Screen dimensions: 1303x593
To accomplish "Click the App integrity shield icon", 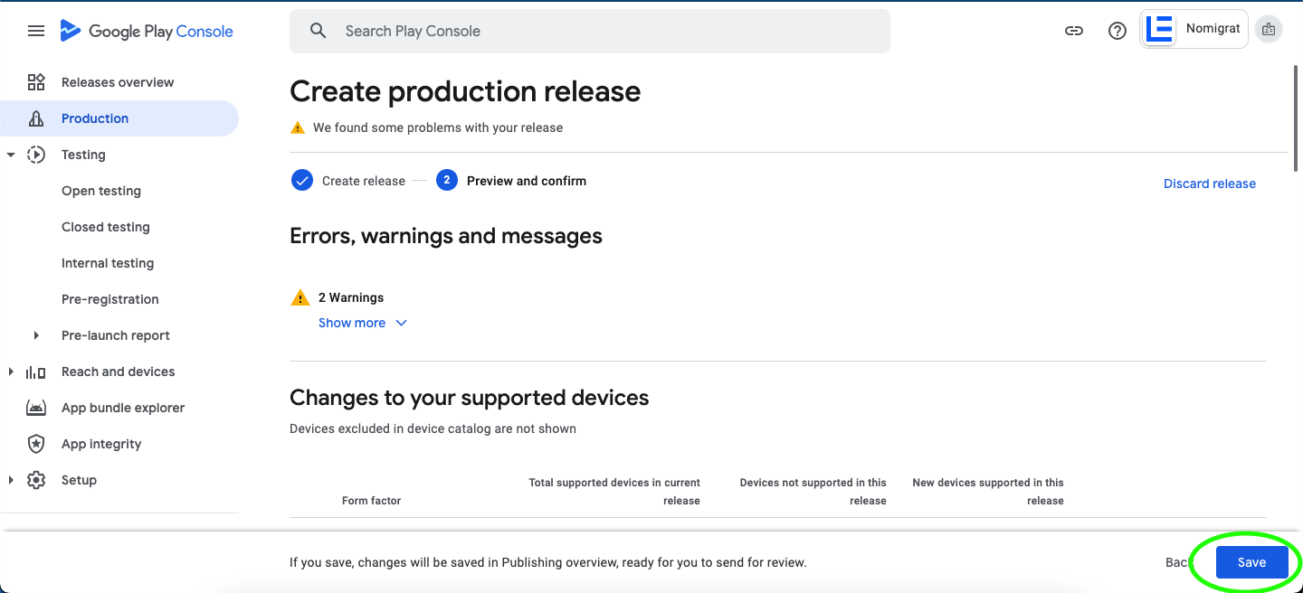I will 36,444.
